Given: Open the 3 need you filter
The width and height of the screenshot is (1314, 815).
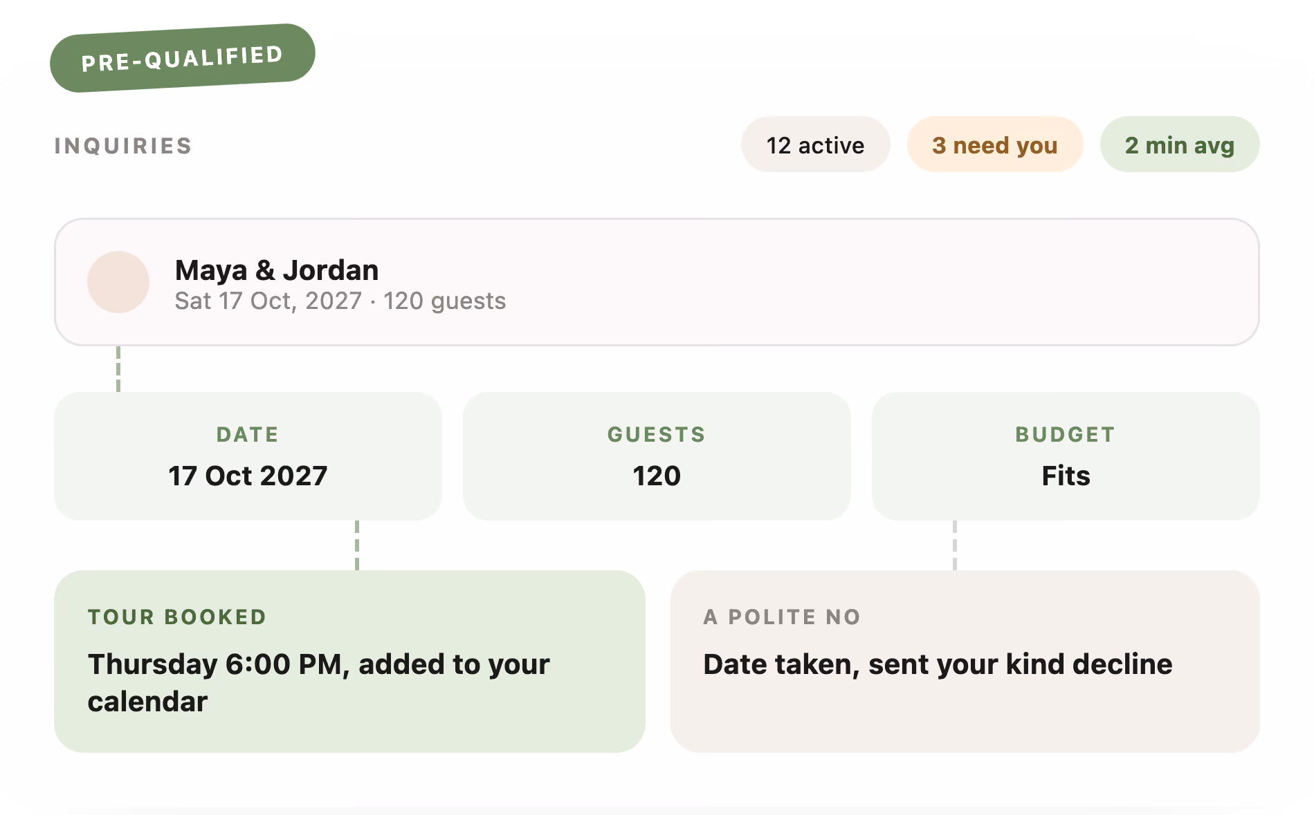Looking at the screenshot, I should pyautogui.click(x=994, y=144).
